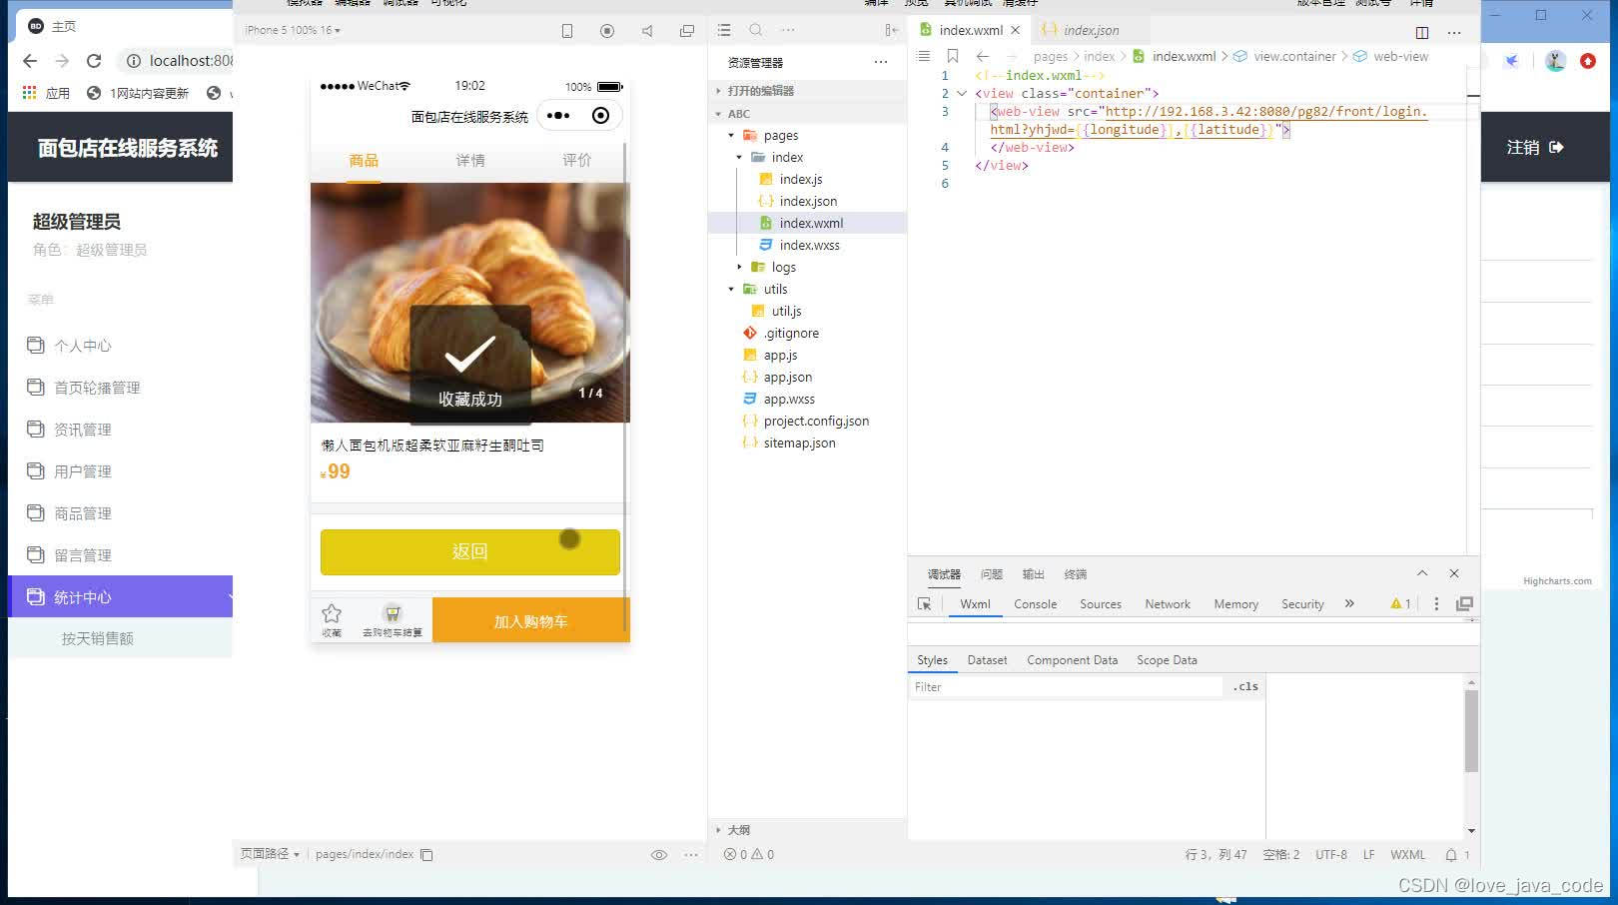Collapse the debugger panel with the chevron
The image size is (1618, 905).
tap(1422, 573)
